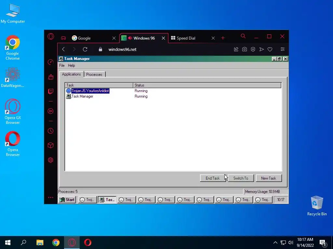Open the Windows 96 Start button
The height and width of the screenshot is (249, 333).
pos(67,200)
